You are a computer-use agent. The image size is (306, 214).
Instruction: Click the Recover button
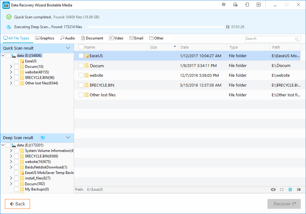pyautogui.click(x=284, y=204)
